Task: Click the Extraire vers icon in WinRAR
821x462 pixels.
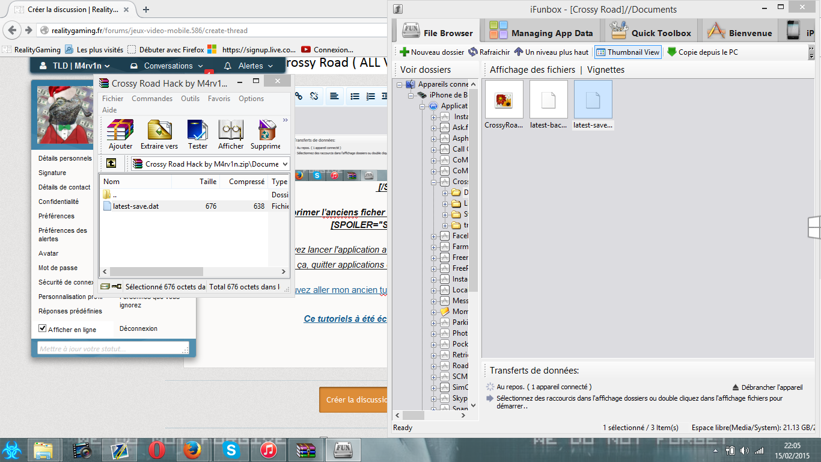Action: click(159, 135)
